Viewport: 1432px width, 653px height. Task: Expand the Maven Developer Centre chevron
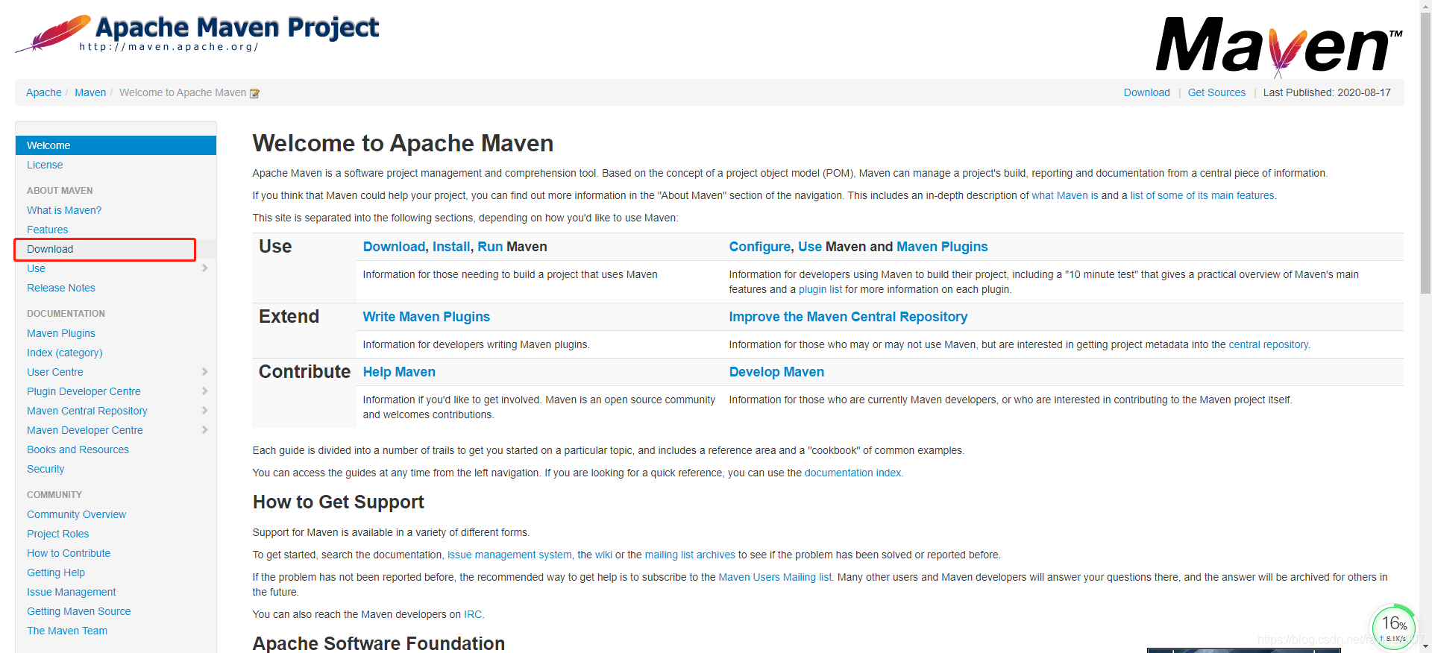coord(204,430)
